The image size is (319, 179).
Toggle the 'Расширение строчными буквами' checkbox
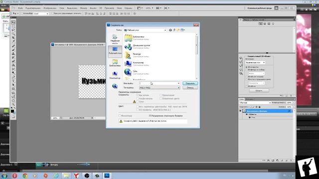click(x=150, y=116)
